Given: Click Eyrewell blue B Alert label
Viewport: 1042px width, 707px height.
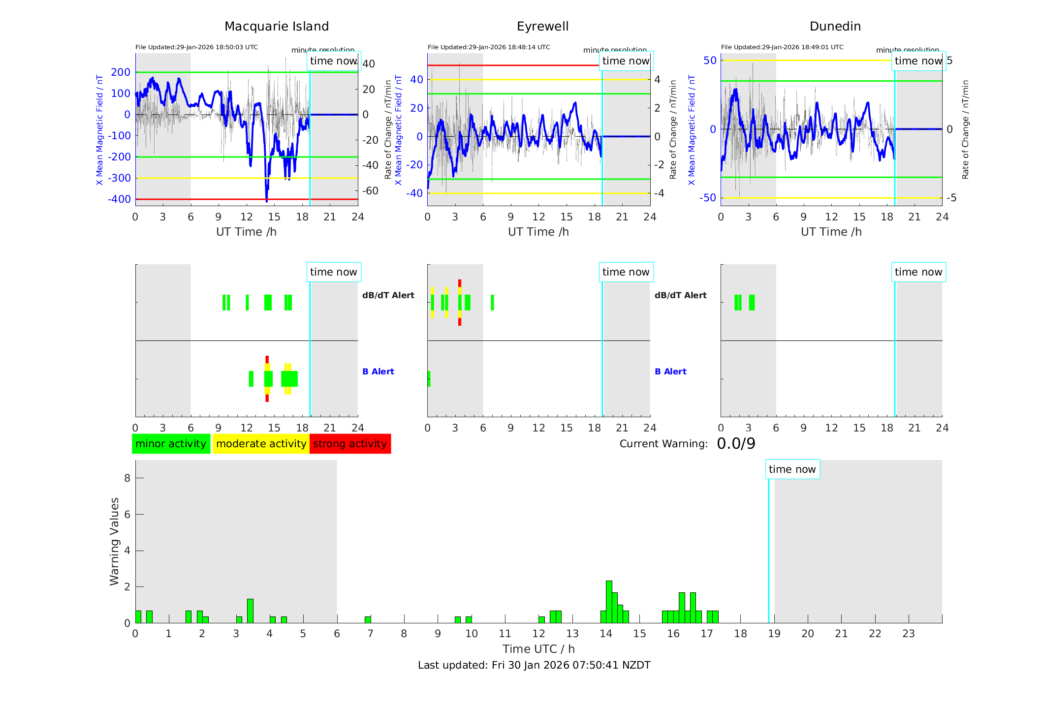Looking at the screenshot, I should point(670,371).
